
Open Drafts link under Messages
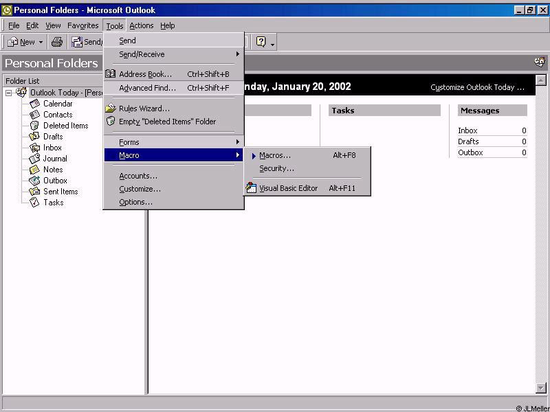(x=468, y=141)
